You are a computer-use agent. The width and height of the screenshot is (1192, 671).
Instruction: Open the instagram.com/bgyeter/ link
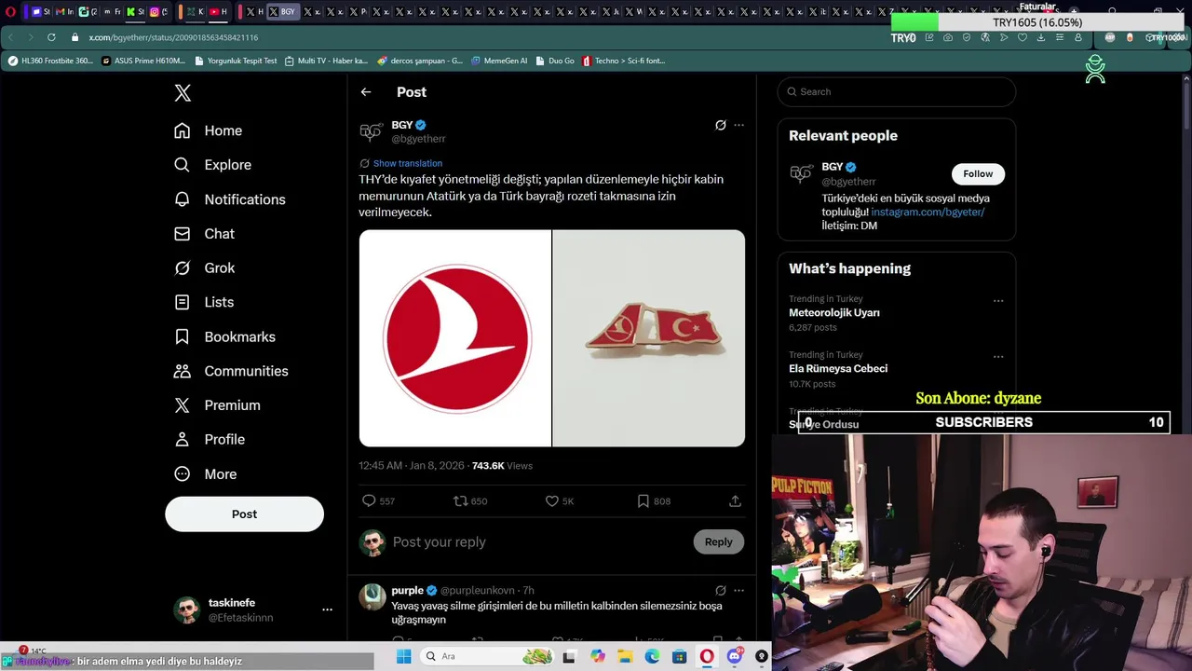pos(928,212)
